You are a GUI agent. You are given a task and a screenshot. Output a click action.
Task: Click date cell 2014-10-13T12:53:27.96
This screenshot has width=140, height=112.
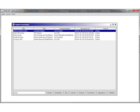85,31
